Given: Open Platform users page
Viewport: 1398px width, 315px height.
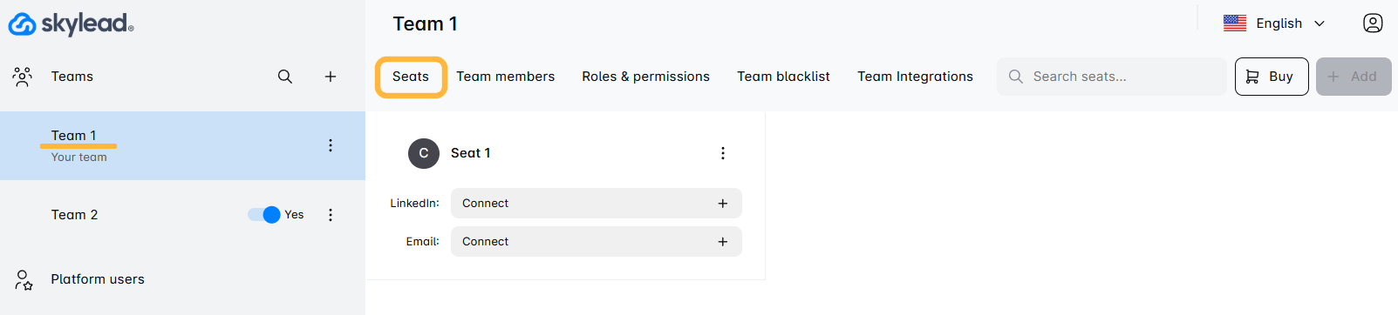Looking at the screenshot, I should tap(98, 279).
